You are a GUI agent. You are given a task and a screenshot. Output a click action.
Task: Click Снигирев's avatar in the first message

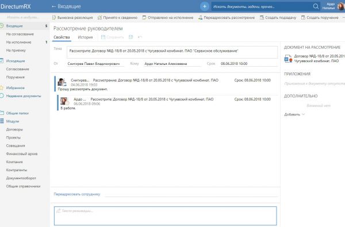coord(62,82)
